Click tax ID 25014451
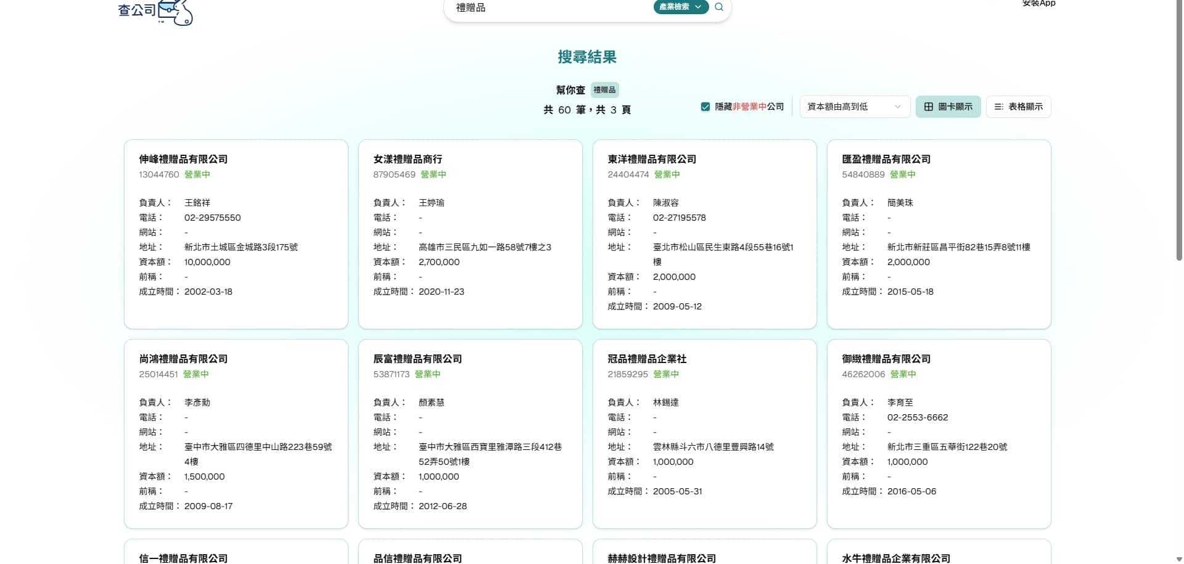1184x564 pixels. [158, 374]
